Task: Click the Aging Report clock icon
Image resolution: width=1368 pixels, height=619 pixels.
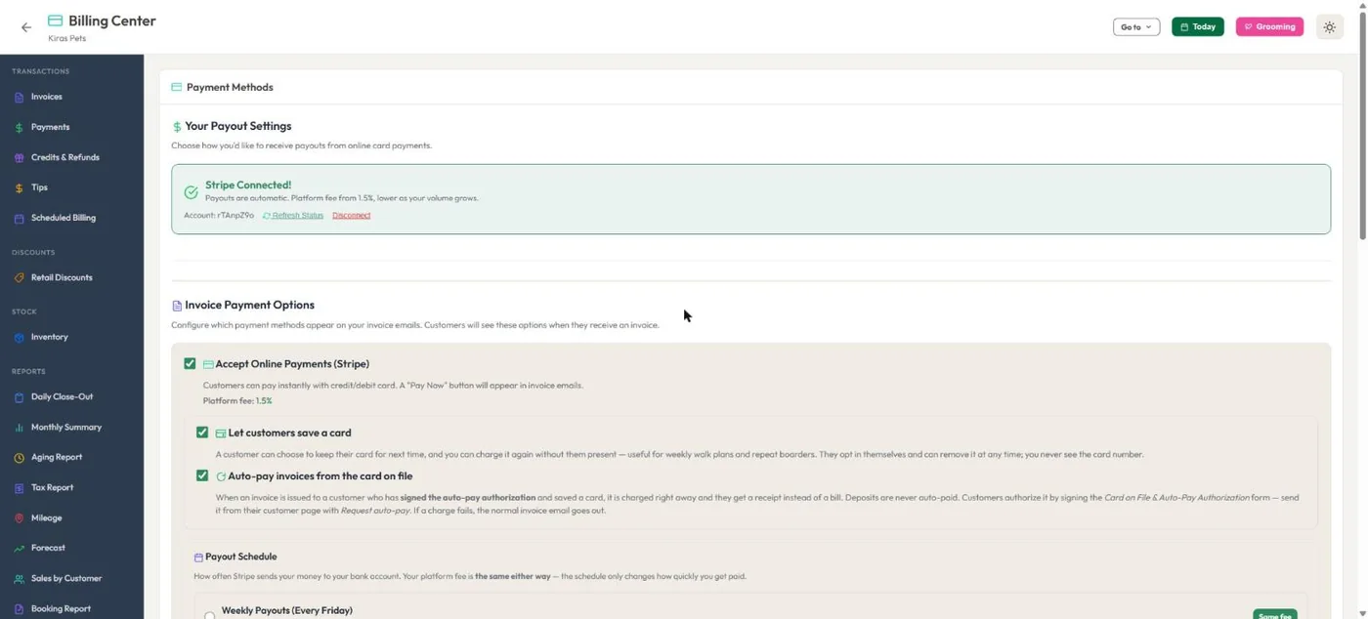Action: coord(19,458)
